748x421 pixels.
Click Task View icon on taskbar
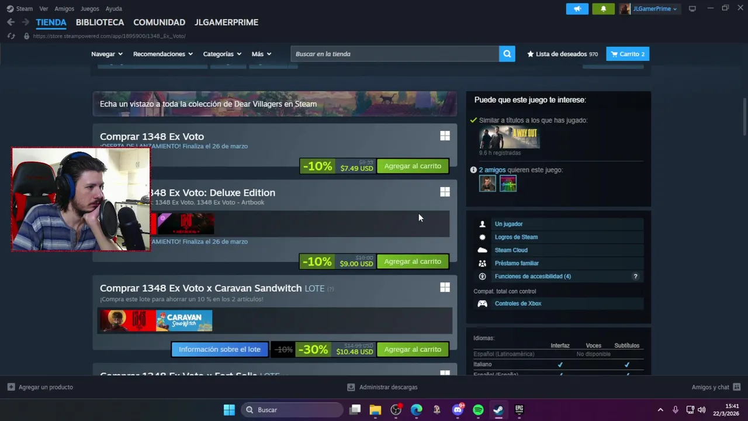coord(355,410)
